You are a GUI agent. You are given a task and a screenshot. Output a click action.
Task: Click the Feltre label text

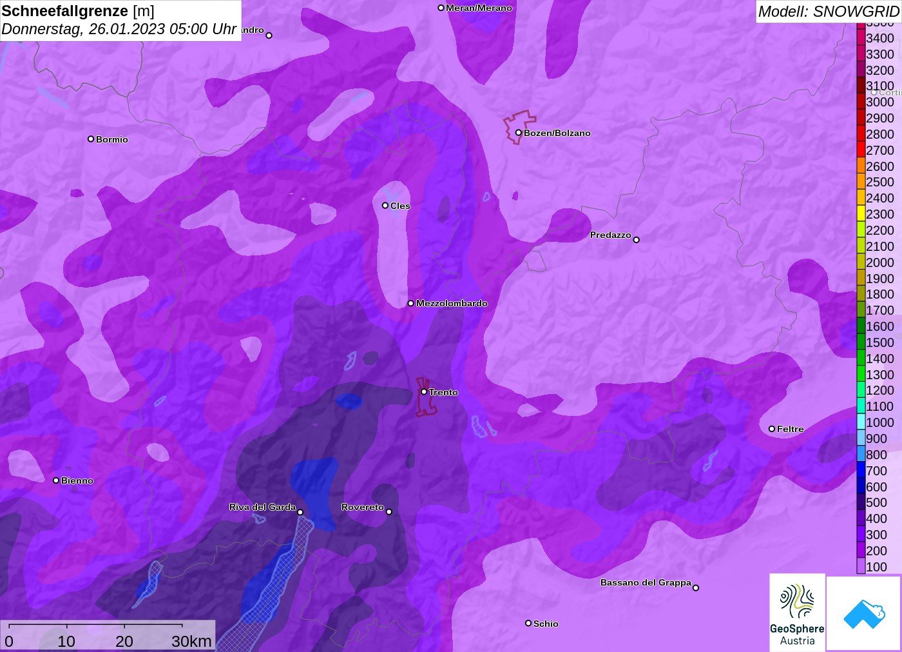click(791, 429)
